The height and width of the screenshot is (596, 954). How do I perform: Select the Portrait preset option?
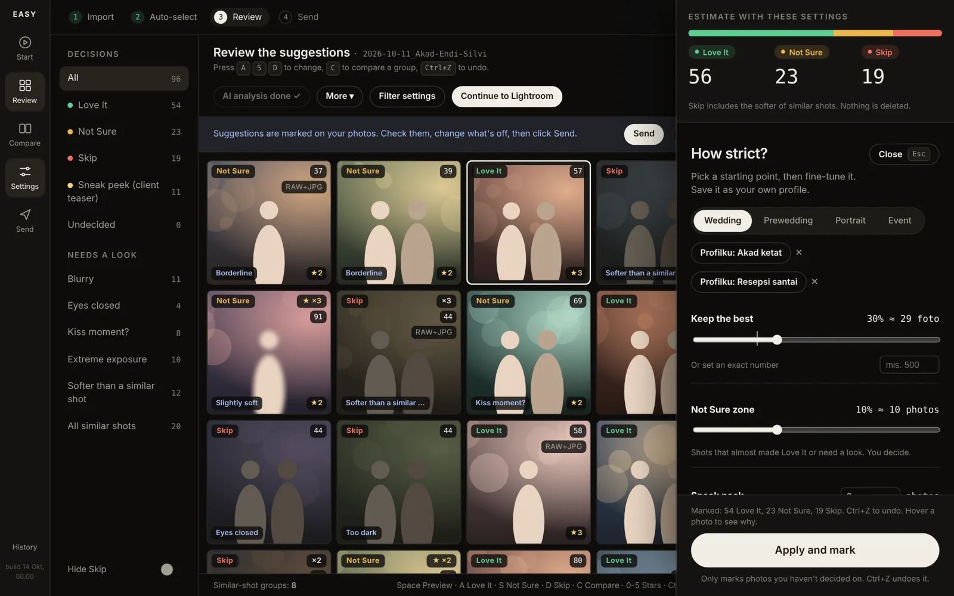click(x=850, y=221)
